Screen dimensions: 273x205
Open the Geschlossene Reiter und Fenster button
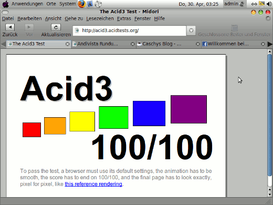(x=234, y=31)
